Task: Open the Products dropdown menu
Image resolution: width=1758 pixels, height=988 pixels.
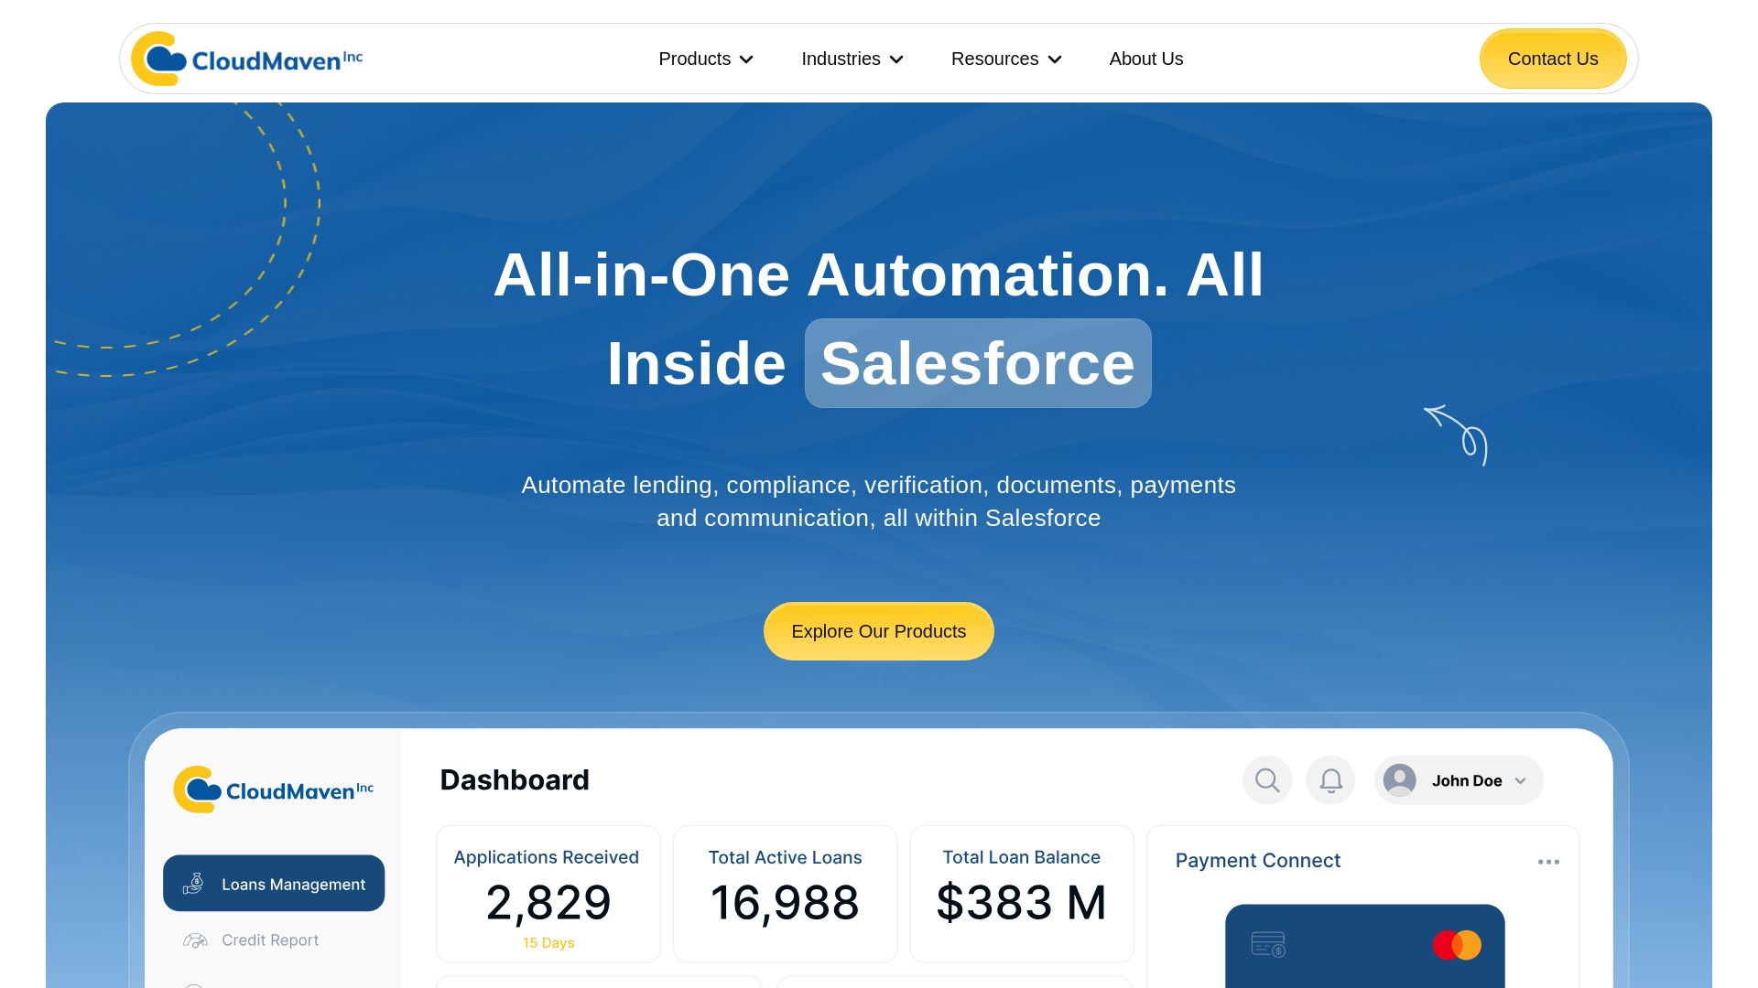Action: 706,59
